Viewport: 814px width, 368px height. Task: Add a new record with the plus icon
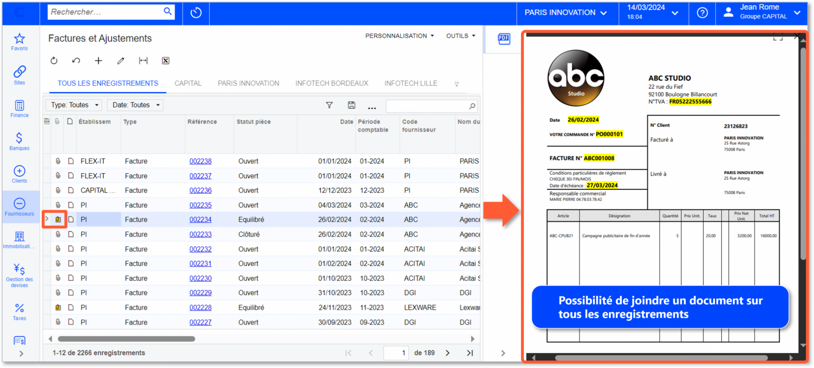(98, 61)
